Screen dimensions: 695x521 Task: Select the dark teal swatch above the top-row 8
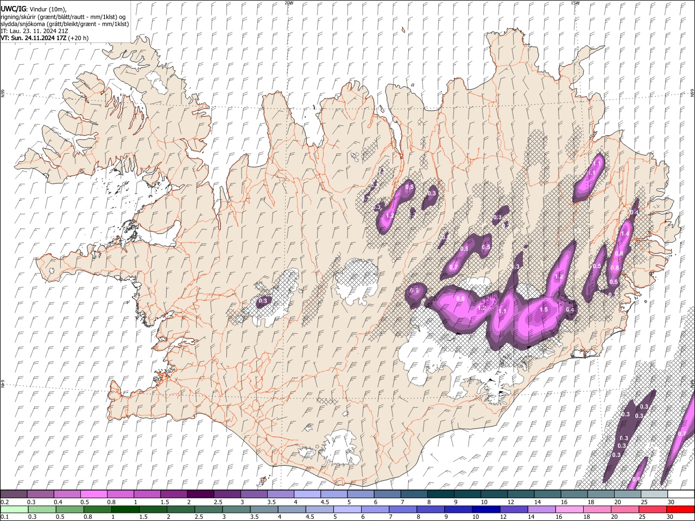(x=440, y=494)
